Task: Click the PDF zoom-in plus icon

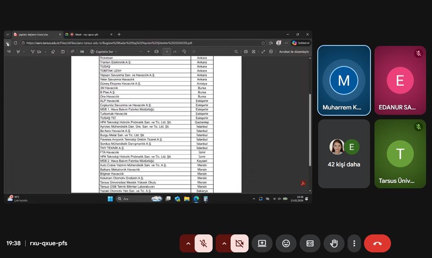Action: (x=148, y=51)
